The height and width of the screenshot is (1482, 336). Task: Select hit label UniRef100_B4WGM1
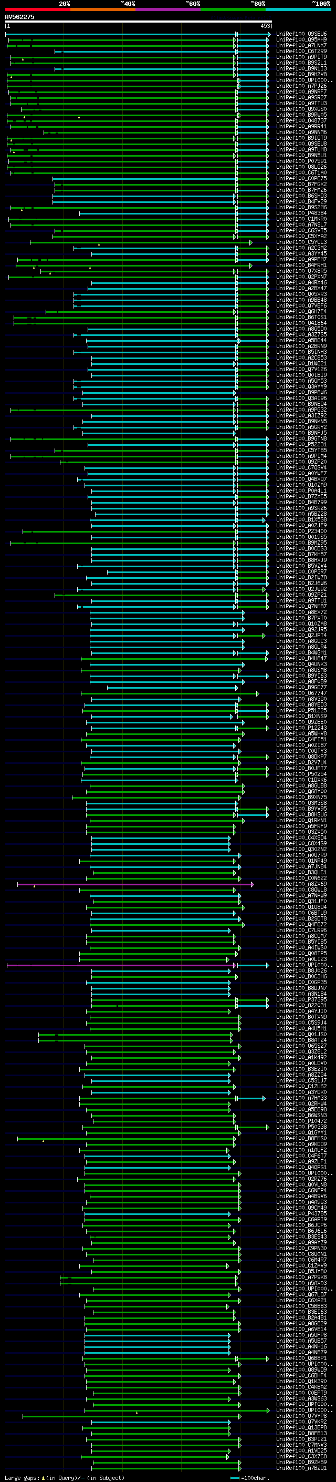(301, 653)
